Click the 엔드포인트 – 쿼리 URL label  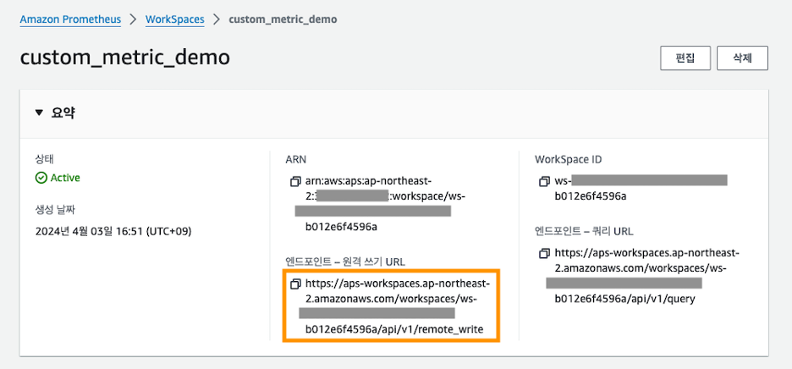584,232
